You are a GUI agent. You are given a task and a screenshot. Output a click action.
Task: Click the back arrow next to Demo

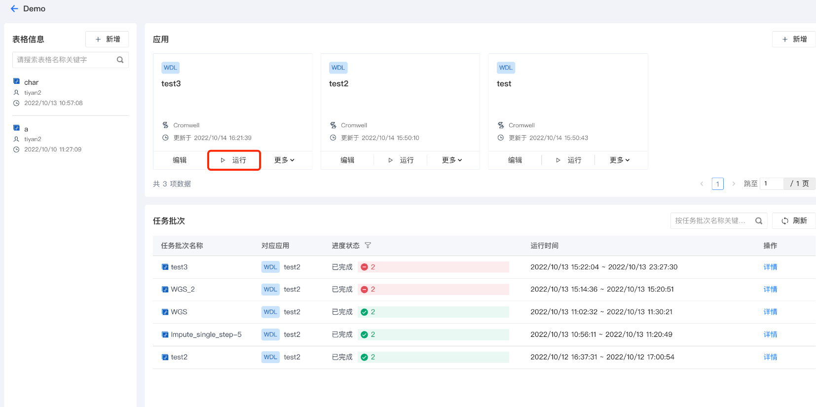pyautogui.click(x=14, y=9)
